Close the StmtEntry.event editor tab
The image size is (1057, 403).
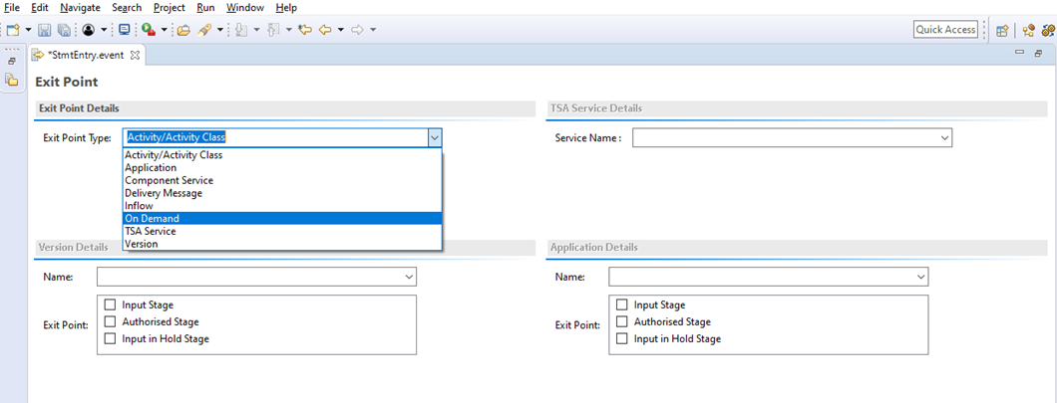[136, 55]
